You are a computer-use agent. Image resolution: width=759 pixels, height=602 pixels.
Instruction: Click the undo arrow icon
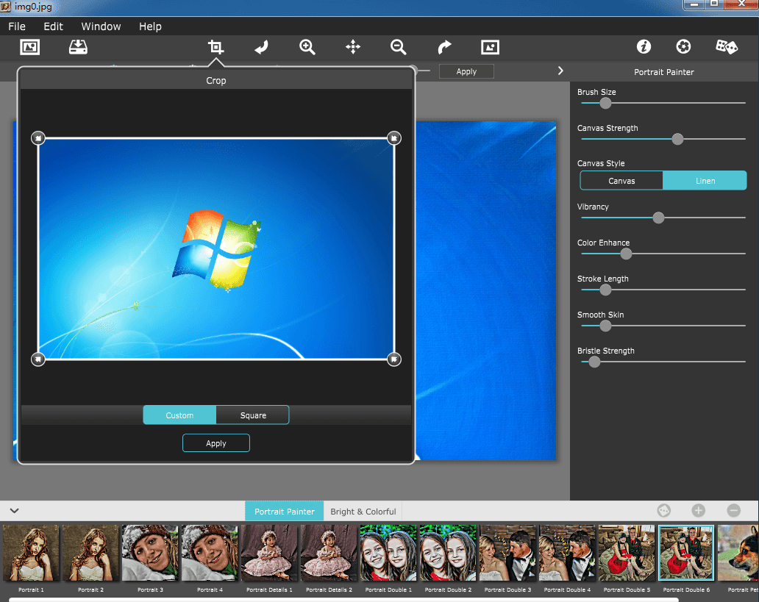point(261,47)
